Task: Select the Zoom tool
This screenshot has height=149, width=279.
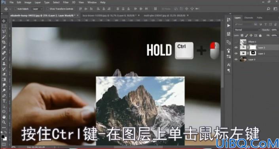Action: coord(4,122)
